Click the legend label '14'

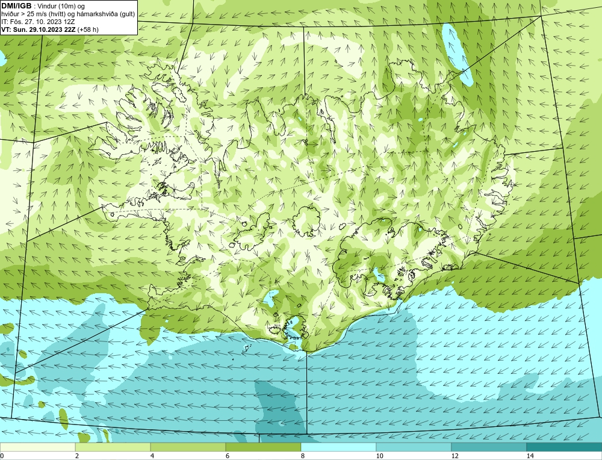[x=530, y=456]
